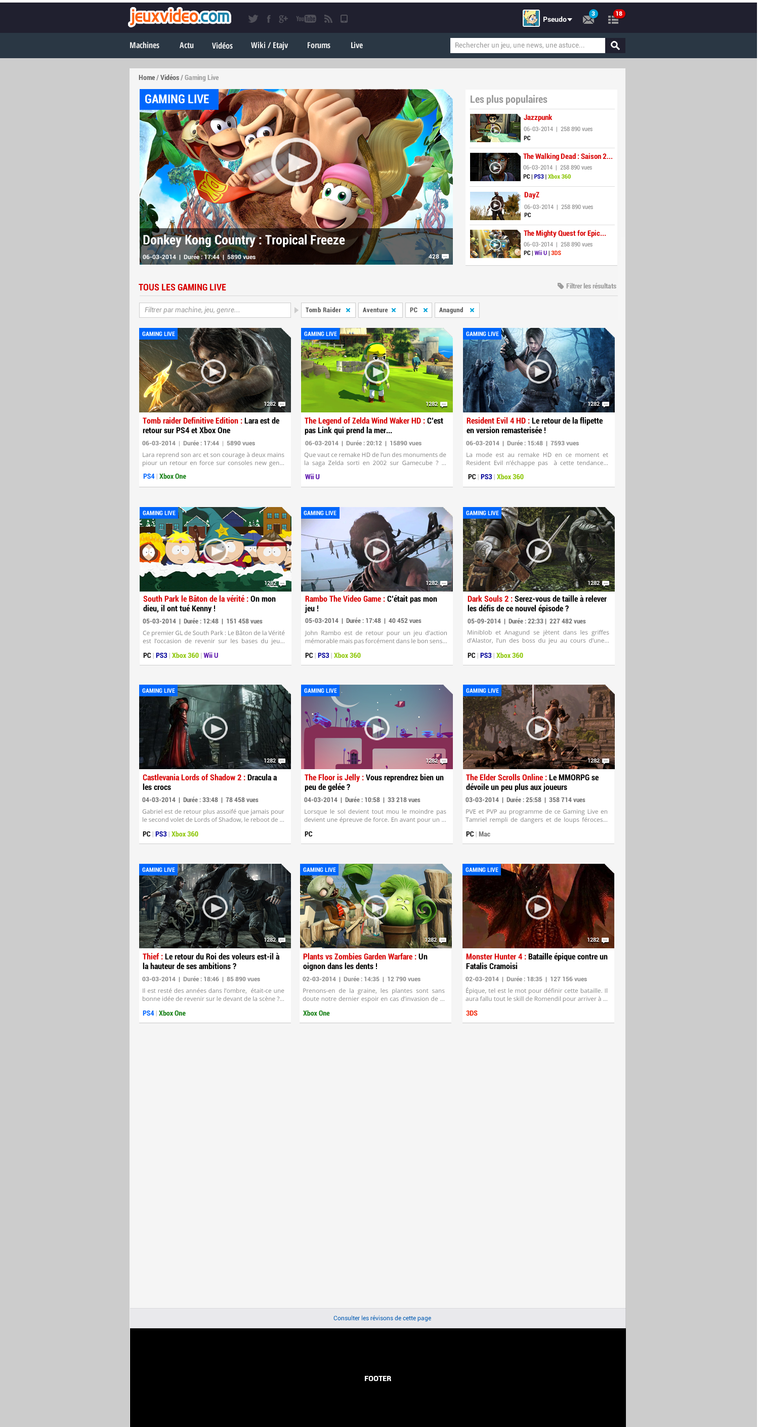Click the filter by machine, game, genre field
This screenshot has height=1427, width=759.
[x=215, y=310]
